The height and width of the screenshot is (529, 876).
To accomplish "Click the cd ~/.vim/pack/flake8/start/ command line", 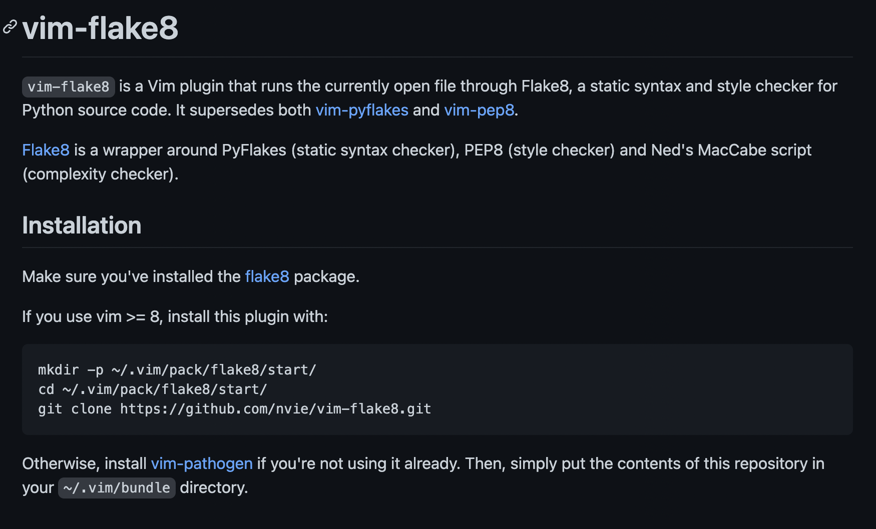I will pyautogui.click(x=152, y=389).
